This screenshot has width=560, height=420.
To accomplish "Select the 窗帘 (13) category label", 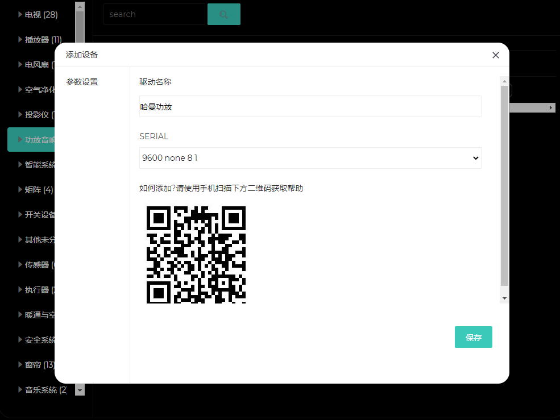I will (x=40, y=365).
